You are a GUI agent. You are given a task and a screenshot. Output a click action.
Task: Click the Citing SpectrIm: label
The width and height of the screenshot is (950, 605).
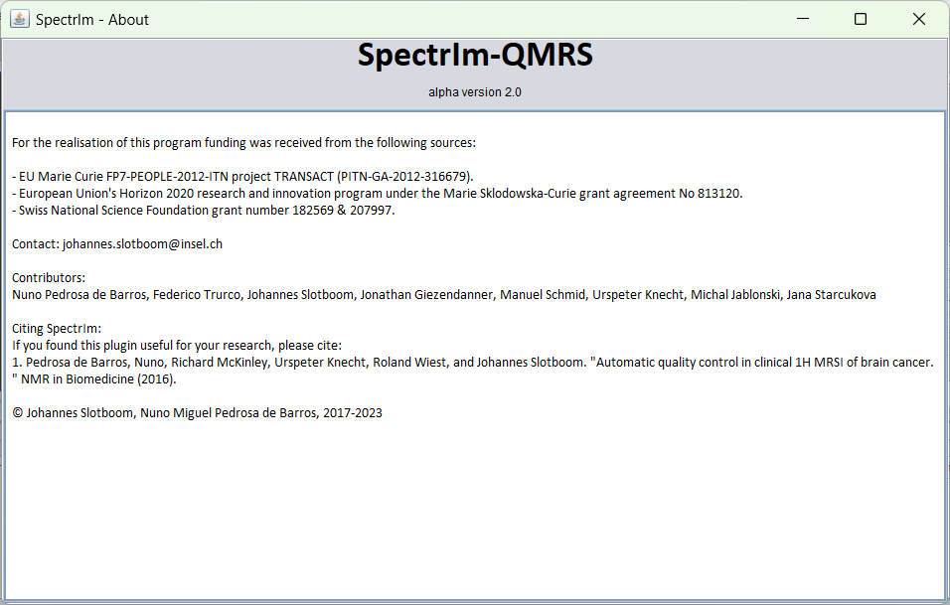pos(57,329)
